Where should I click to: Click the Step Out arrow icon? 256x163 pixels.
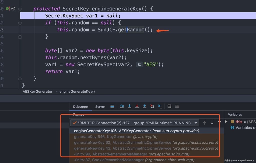[144, 107]
